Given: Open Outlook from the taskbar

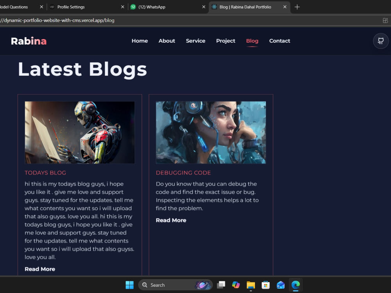Looking at the screenshot, I should pos(280,285).
